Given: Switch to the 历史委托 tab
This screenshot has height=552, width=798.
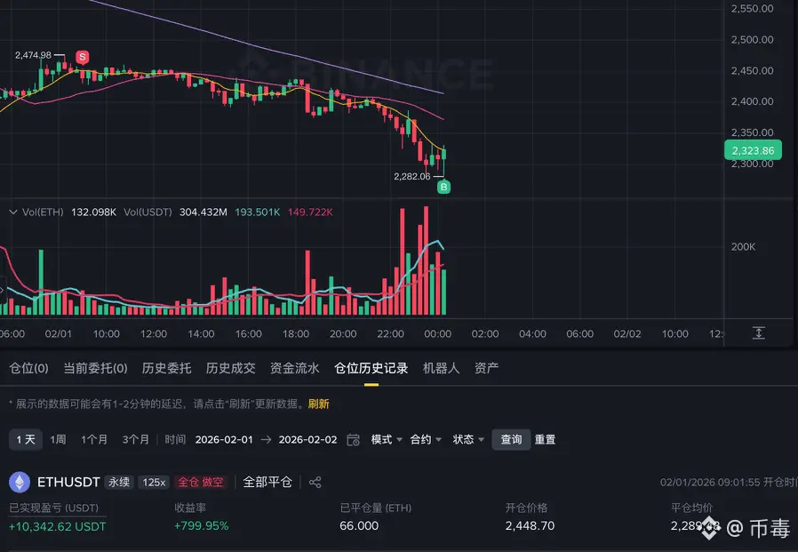Looking at the screenshot, I should pos(166,368).
